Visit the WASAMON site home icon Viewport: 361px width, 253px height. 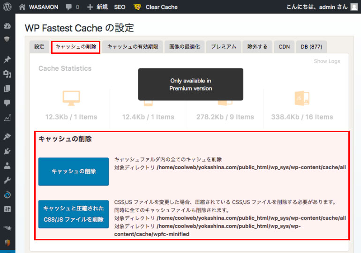tap(22, 7)
